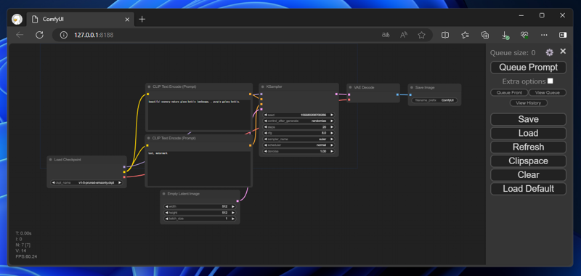
Task: Toggle the browser sidebar icon
Action: point(563,35)
